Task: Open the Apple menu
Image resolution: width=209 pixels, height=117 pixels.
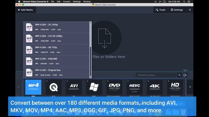Action: [19, 2]
